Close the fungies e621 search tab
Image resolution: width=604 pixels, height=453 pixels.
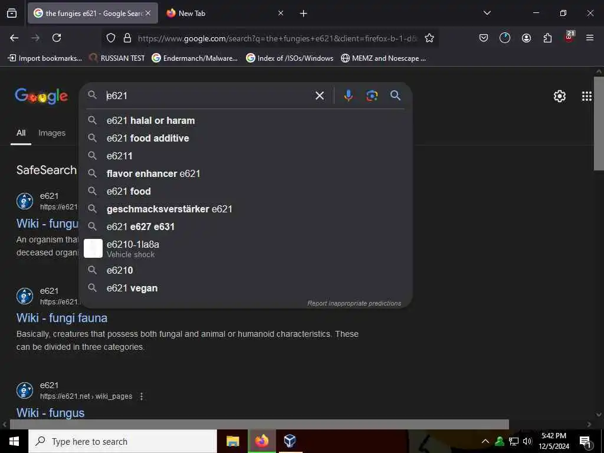click(x=148, y=13)
